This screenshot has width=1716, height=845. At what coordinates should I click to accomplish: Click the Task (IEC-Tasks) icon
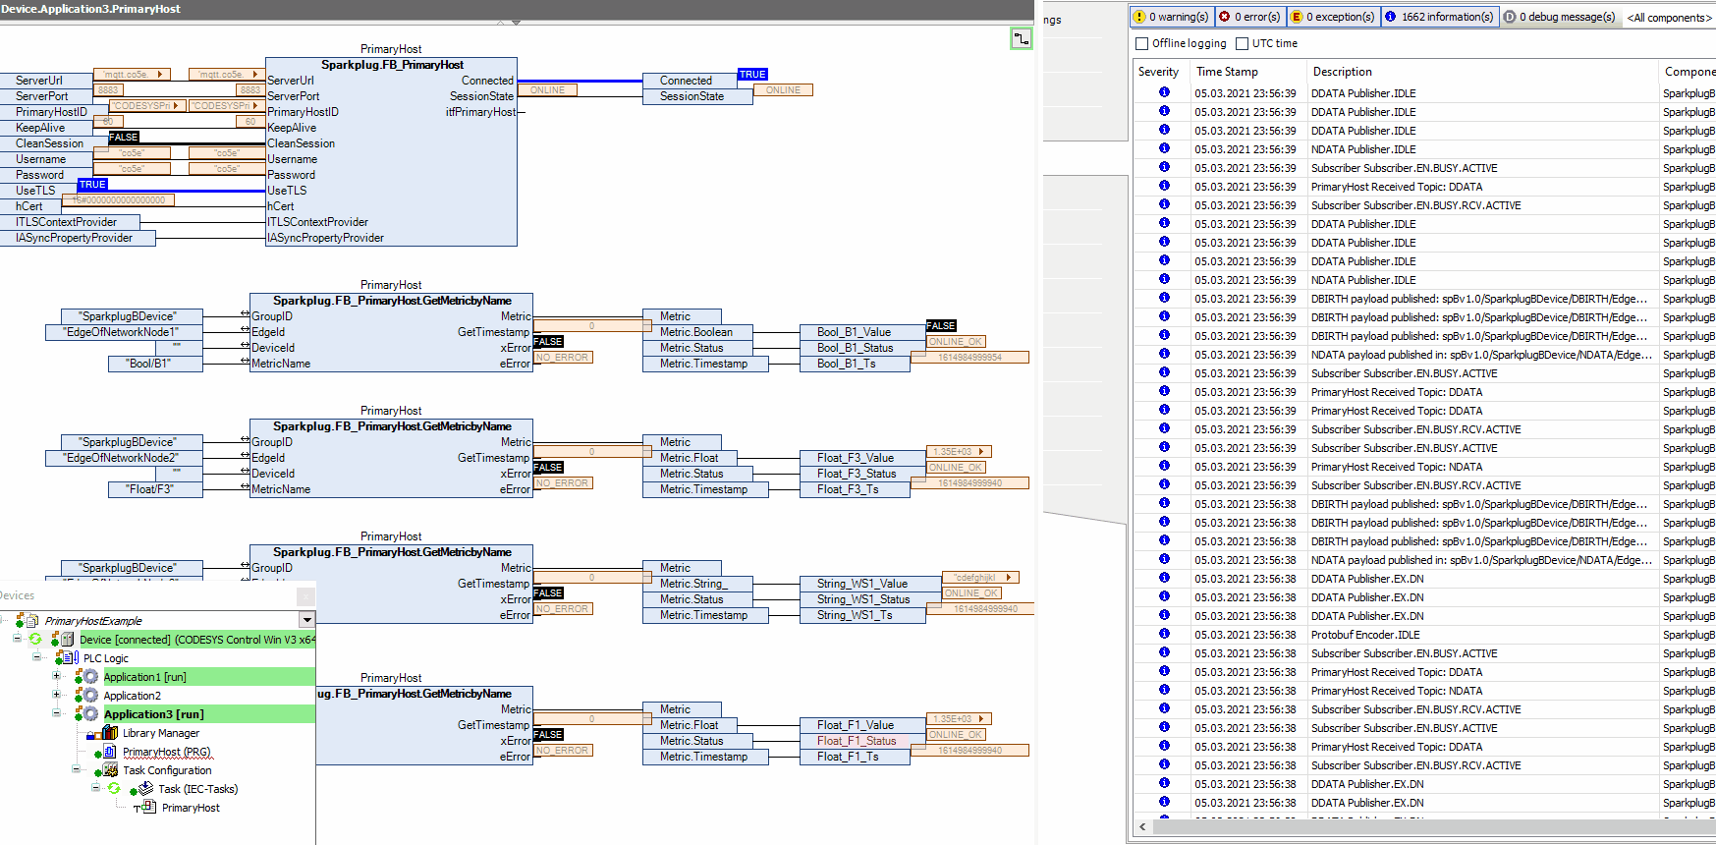pyautogui.click(x=145, y=789)
